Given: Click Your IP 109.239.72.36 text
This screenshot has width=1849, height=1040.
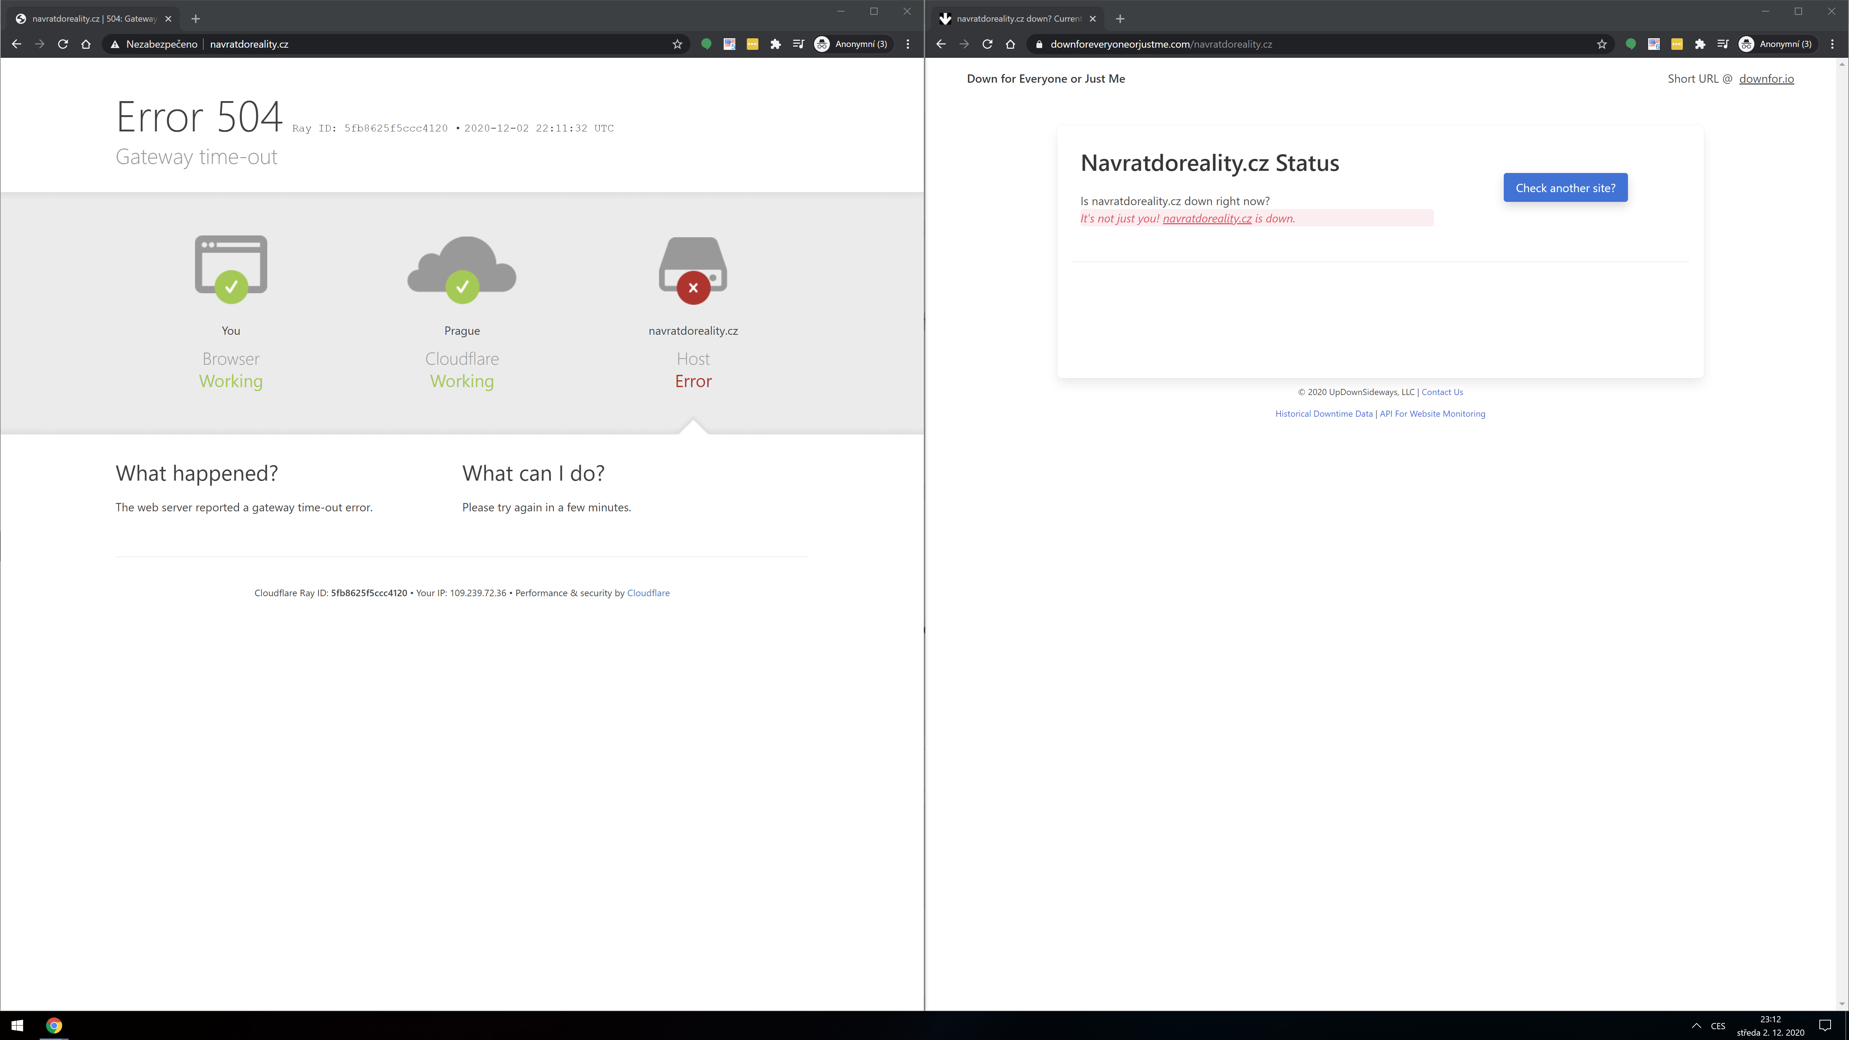Looking at the screenshot, I should pyautogui.click(x=461, y=593).
